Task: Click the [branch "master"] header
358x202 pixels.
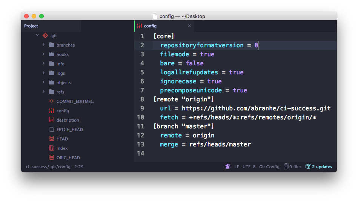Action: [x=184, y=126]
